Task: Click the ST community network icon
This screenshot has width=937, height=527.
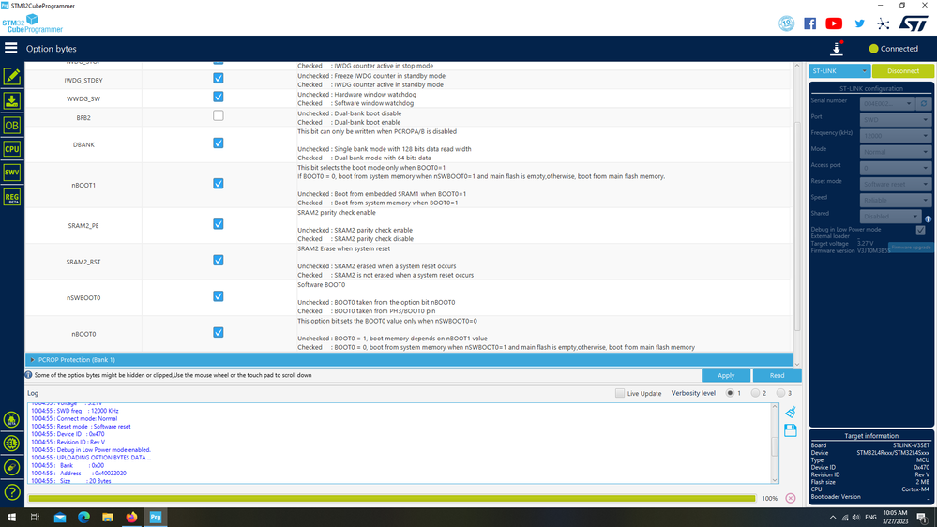Action: tap(884, 23)
